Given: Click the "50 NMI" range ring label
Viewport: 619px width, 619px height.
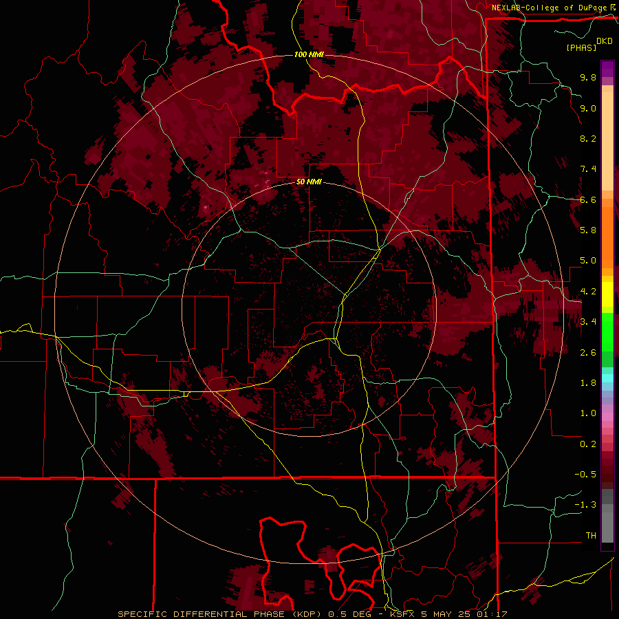Looking at the screenshot, I should pos(309,182).
